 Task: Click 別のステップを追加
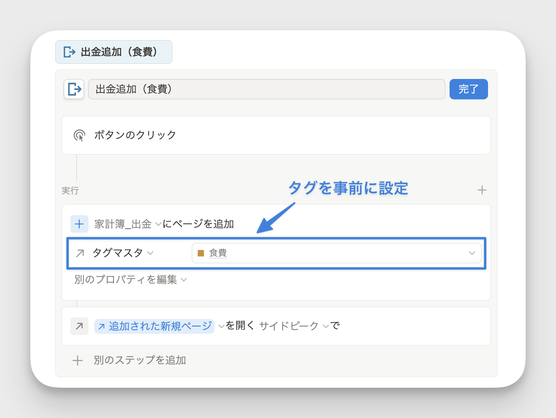pos(140,360)
